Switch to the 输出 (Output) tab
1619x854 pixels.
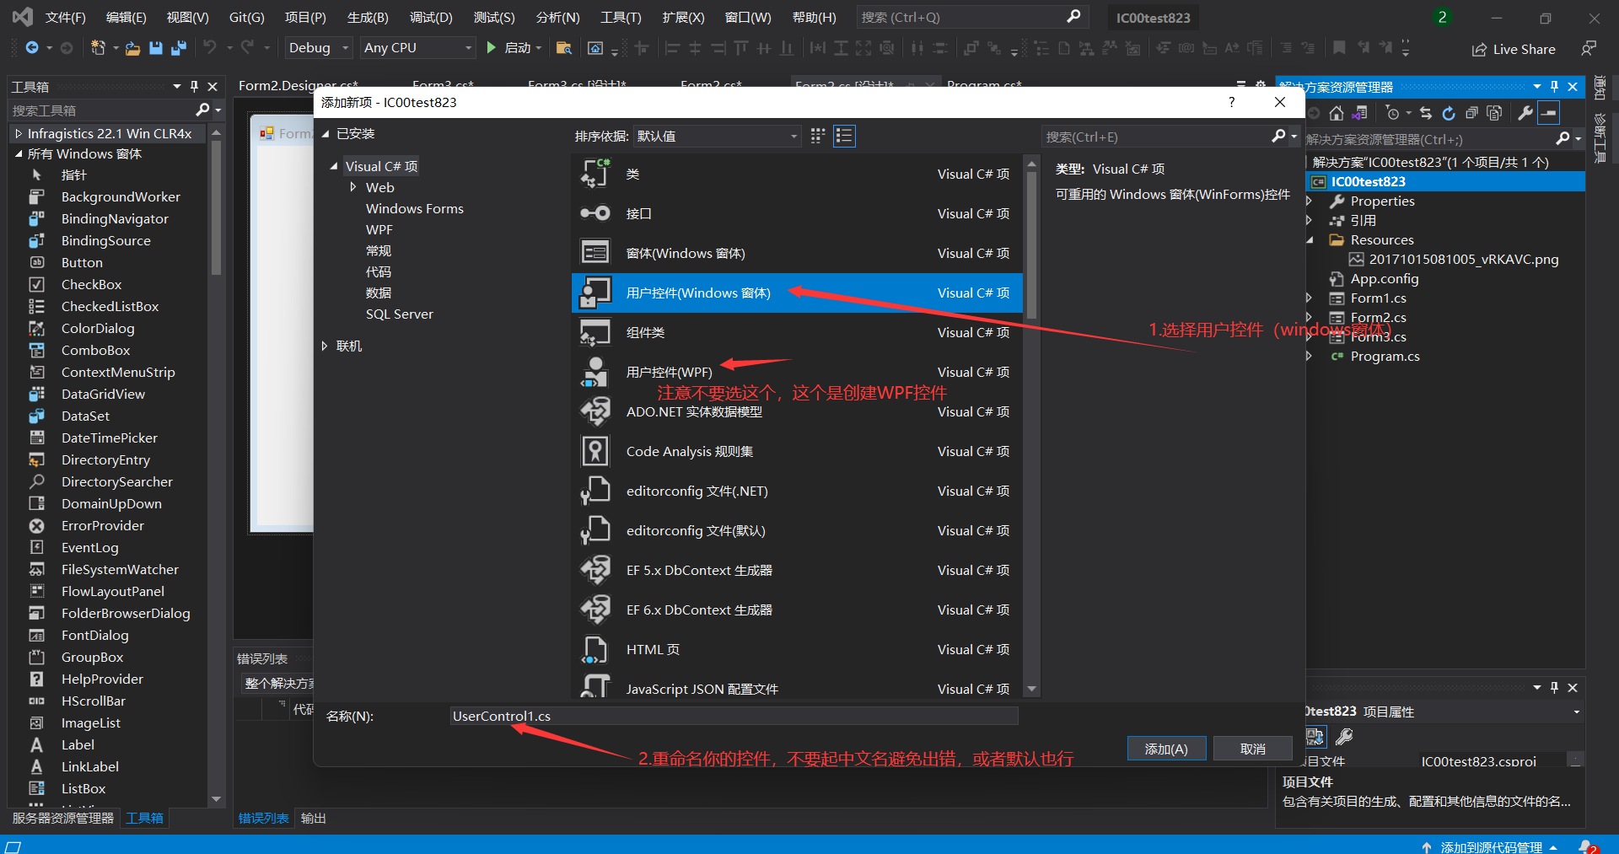(x=314, y=818)
